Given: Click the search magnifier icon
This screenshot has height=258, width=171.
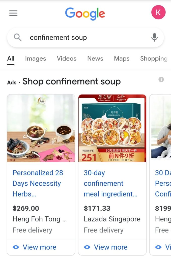Looking at the screenshot, I should [x=18, y=38].
